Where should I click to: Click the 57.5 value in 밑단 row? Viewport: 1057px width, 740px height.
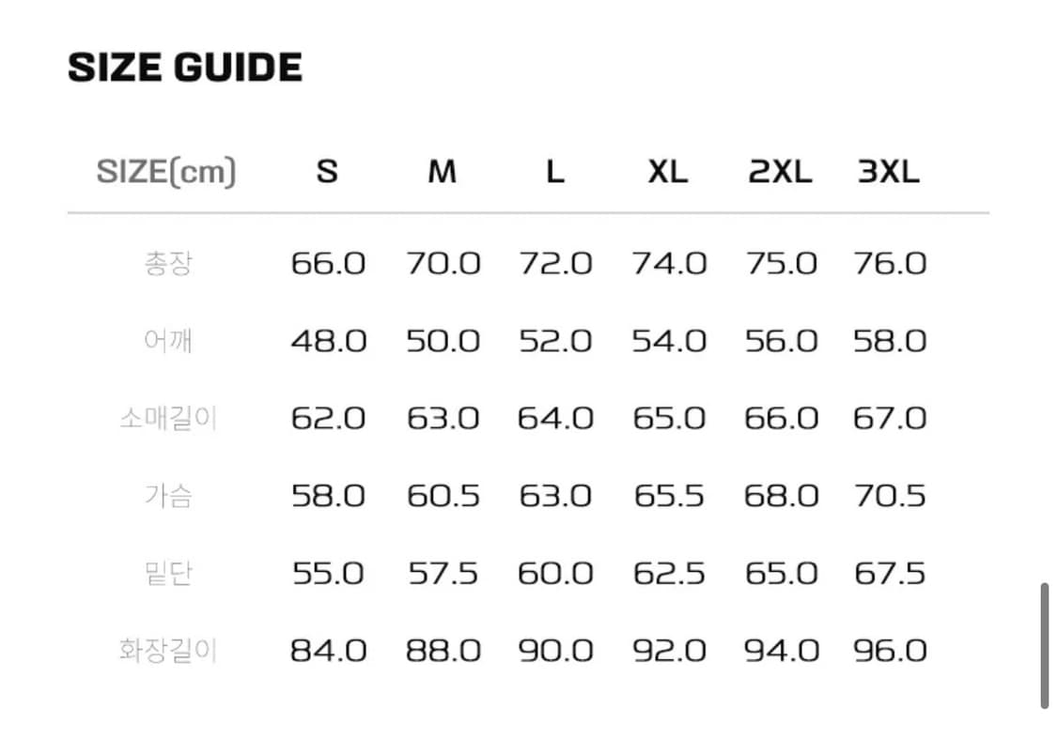443,573
